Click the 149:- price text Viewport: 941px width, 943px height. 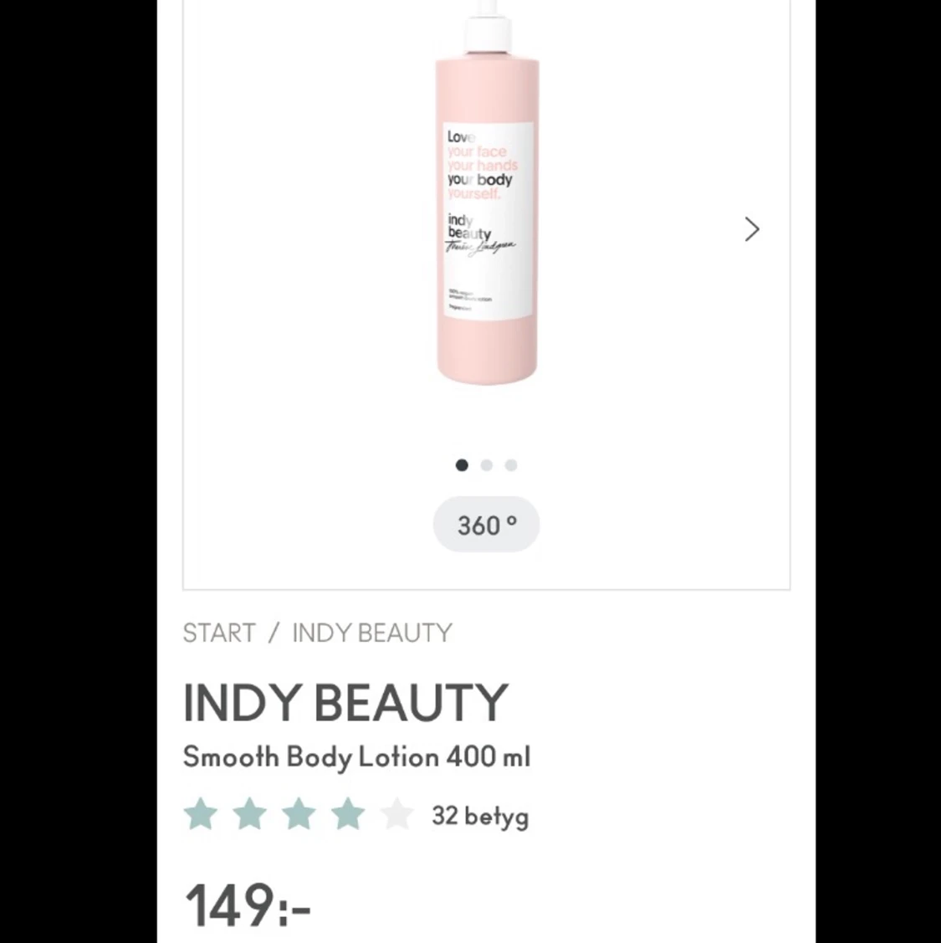point(247,905)
